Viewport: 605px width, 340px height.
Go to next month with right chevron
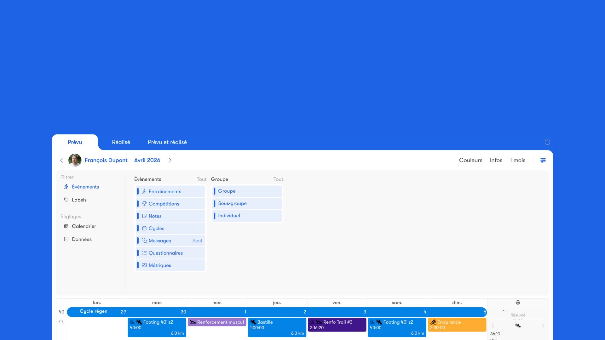[x=170, y=160]
